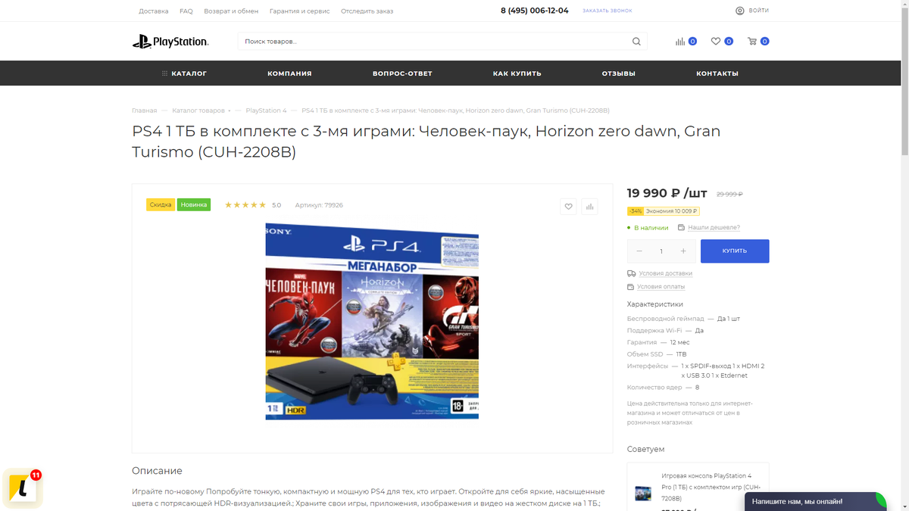The height and width of the screenshot is (511, 909).
Task: Decrease quantity with minus button
Action: click(x=639, y=251)
